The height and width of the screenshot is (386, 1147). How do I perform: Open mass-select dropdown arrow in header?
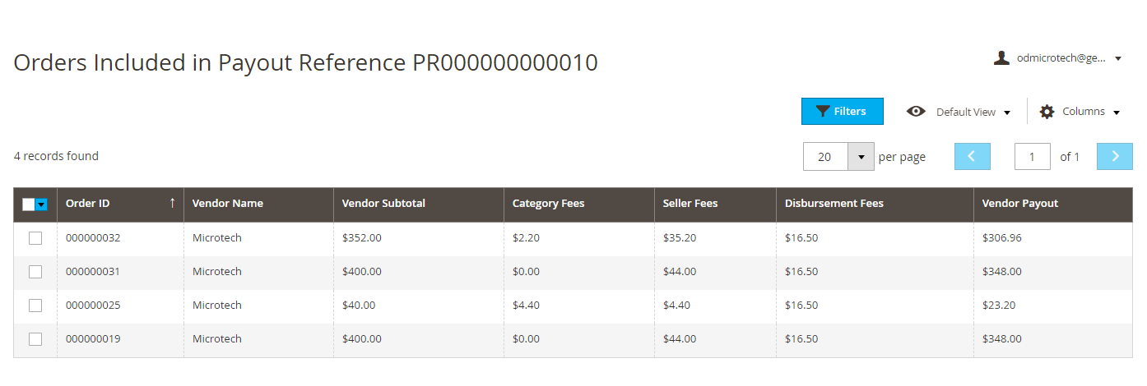(41, 204)
